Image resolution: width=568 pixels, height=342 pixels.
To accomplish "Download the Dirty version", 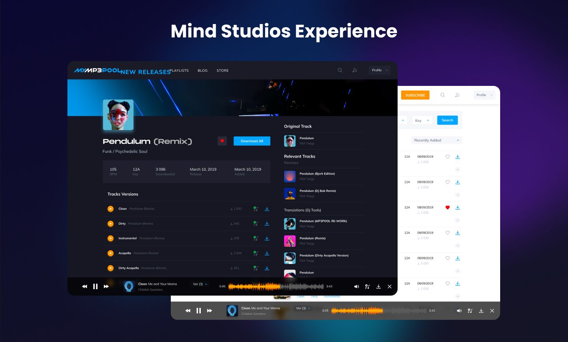I will 267,223.
